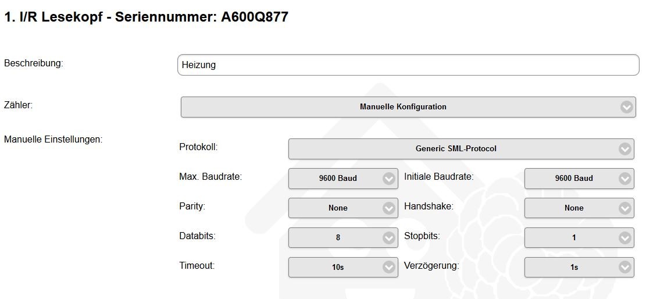Open the Zähler Manuelle Konfiguration dropdown
The height and width of the screenshot is (299, 646).
coord(402,107)
